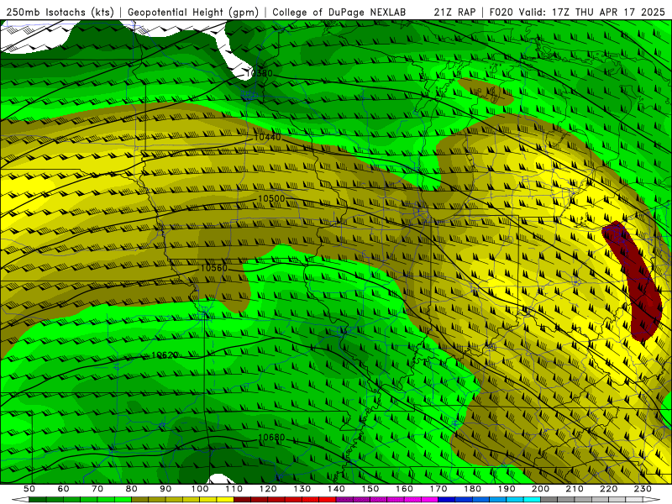
Task: Click the 230 value on the color scale
Action: (643, 489)
